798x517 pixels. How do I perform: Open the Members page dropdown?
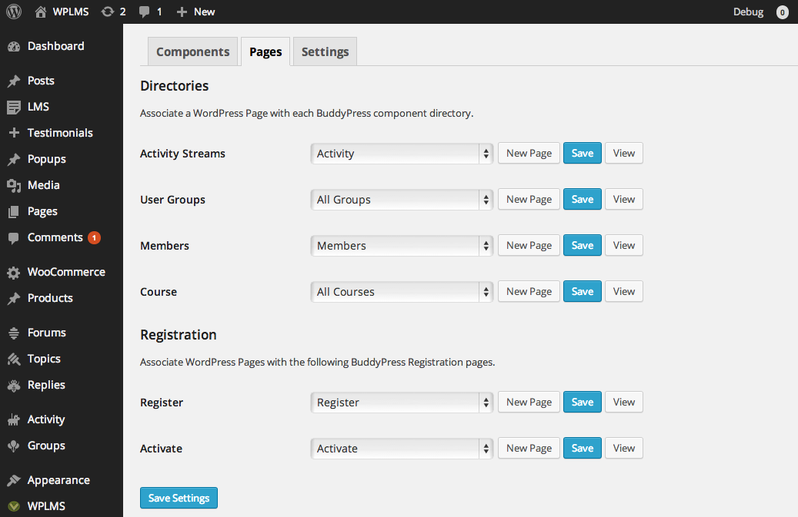pos(402,246)
